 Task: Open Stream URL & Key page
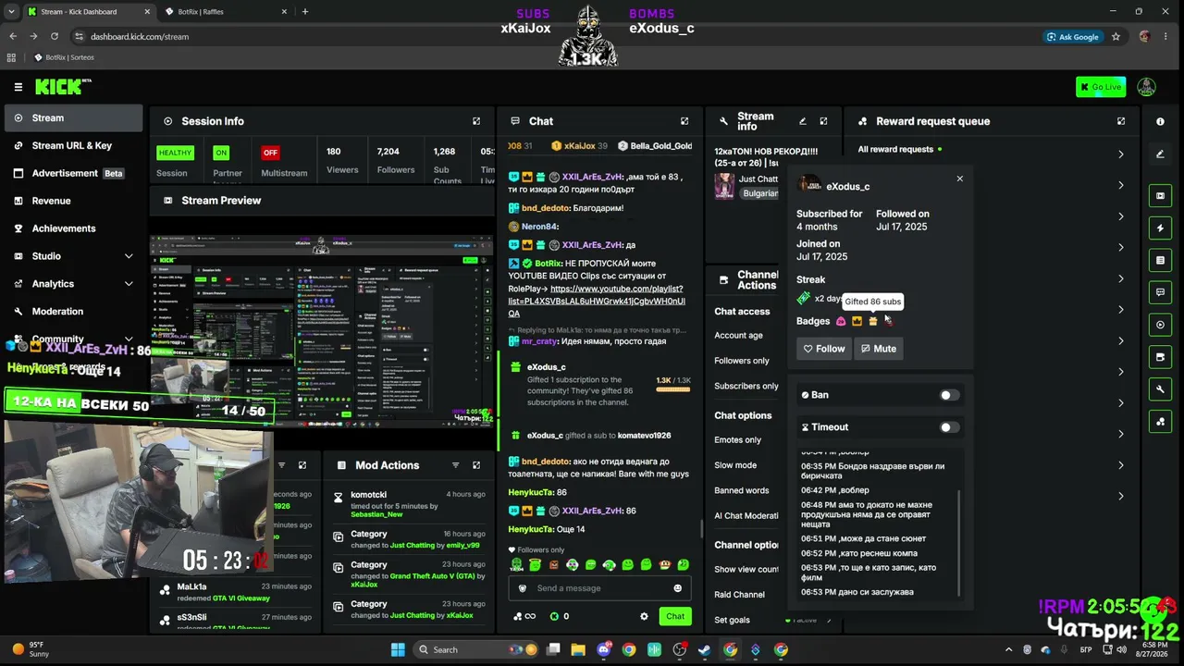click(x=74, y=145)
